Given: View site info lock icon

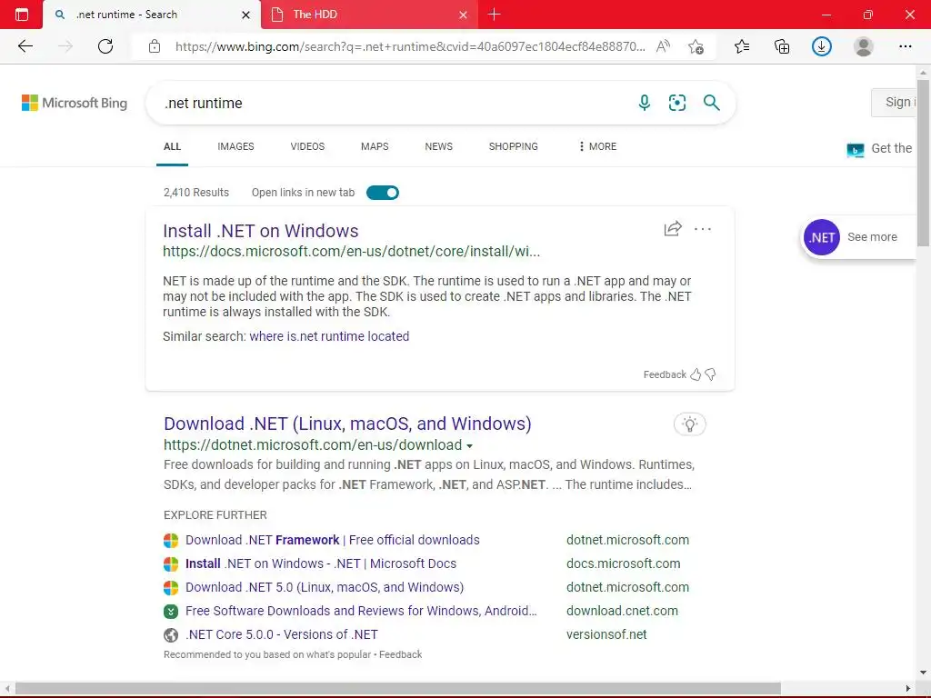Looking at the screenshot, I should (x=155, y=46).
